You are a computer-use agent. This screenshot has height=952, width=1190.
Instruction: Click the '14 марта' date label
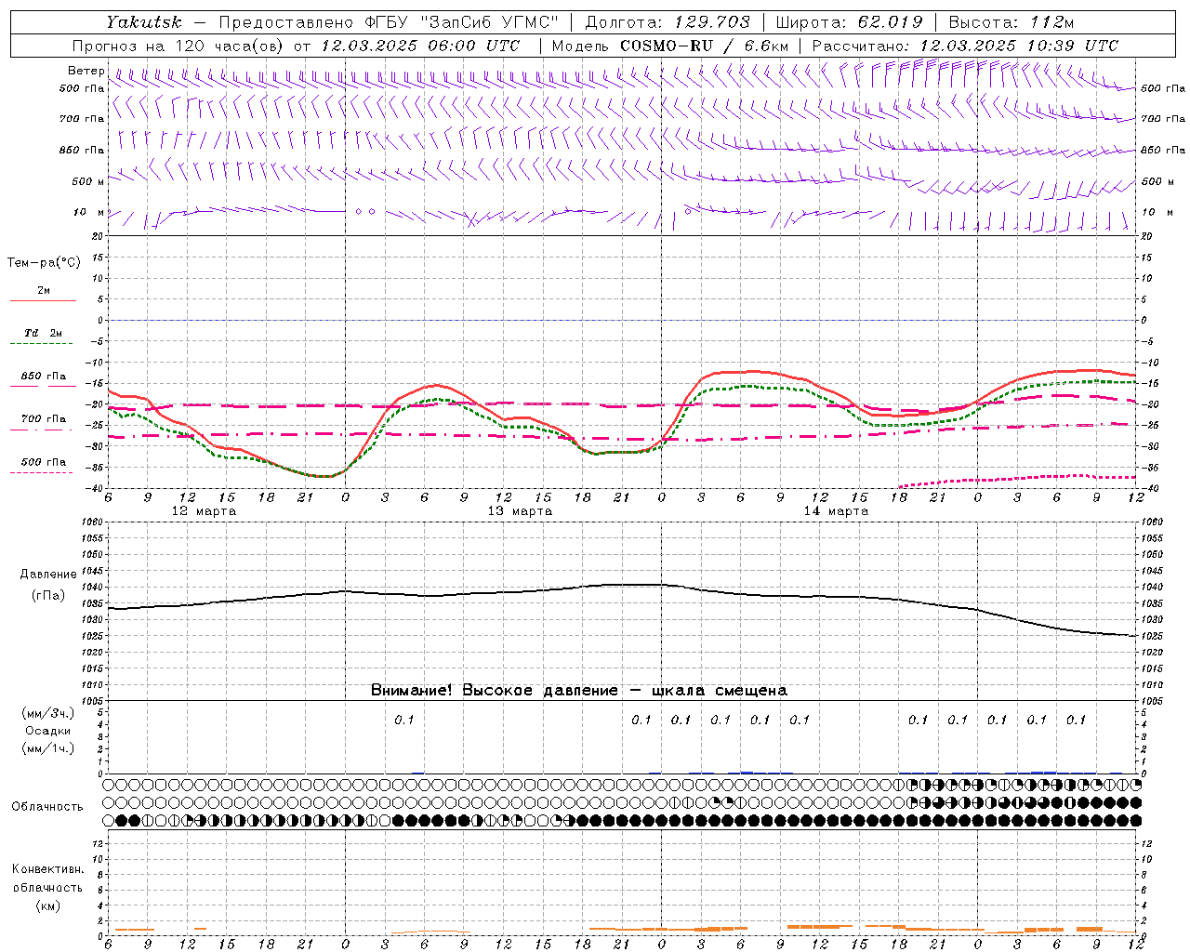(836, 511)
